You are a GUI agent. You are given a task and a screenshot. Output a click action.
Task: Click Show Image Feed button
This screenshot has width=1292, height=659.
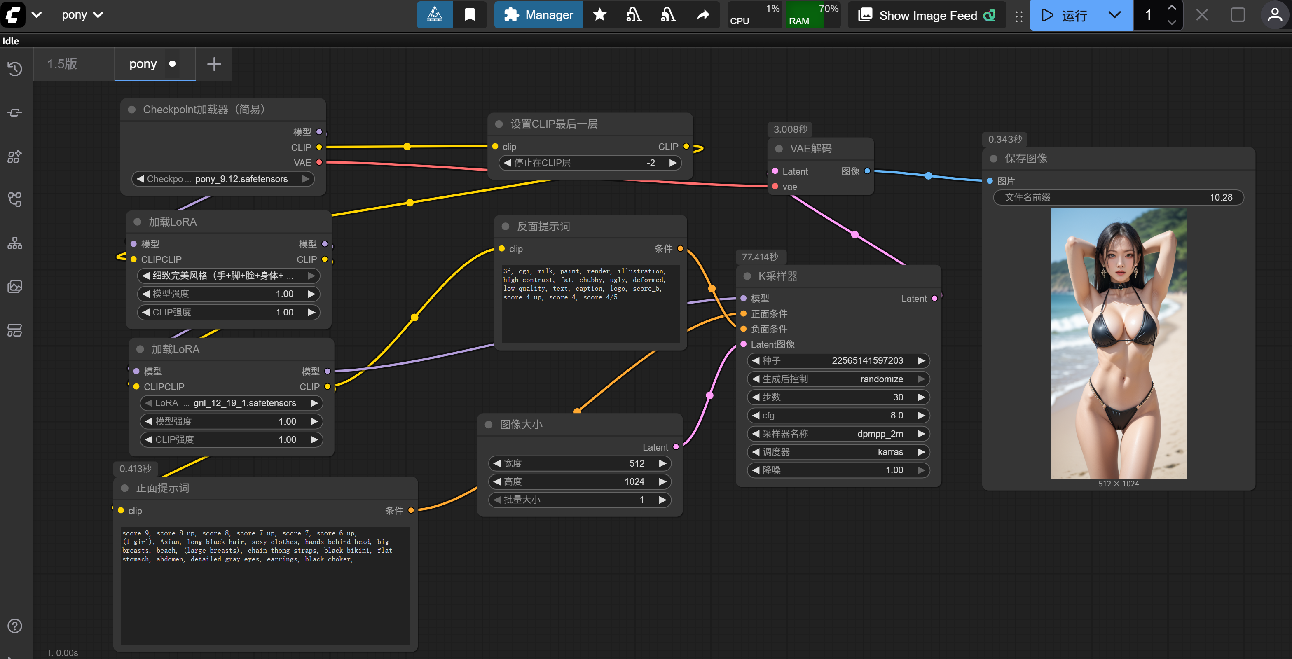927,15
